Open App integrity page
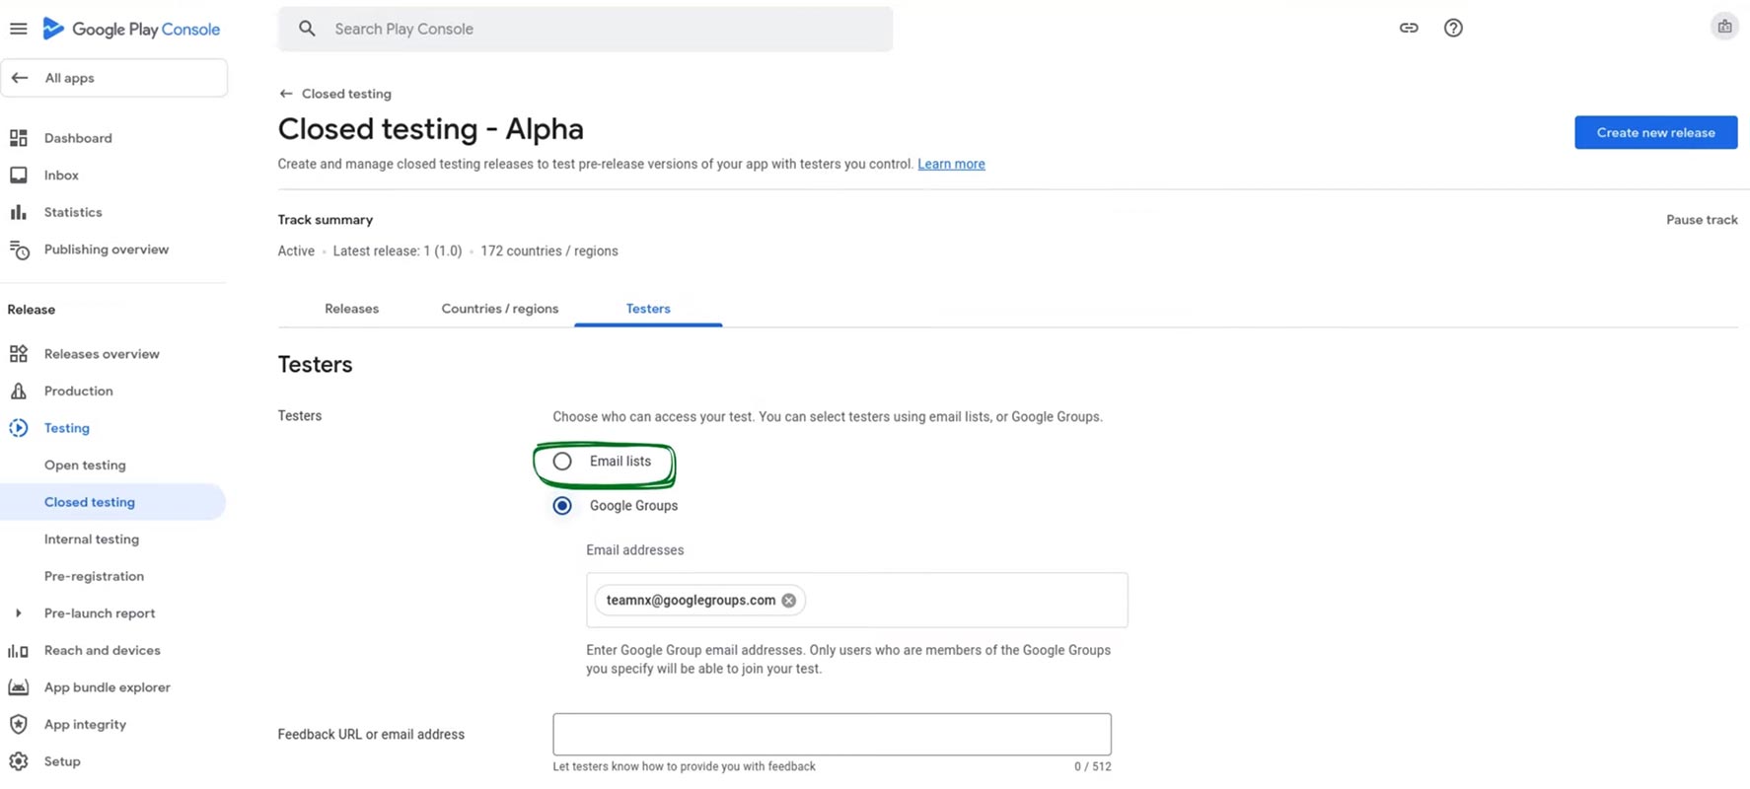1750x789 pixels. (x=85, y=725)
